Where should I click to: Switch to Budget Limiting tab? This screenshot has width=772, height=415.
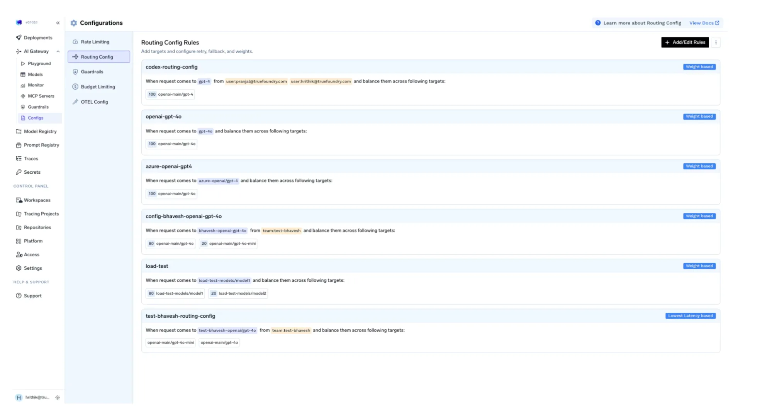(99, 87)
